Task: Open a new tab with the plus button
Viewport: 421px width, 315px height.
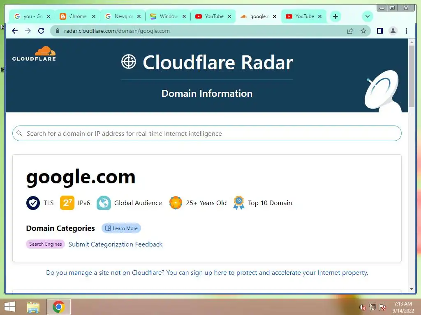Action: click(335, 16)
